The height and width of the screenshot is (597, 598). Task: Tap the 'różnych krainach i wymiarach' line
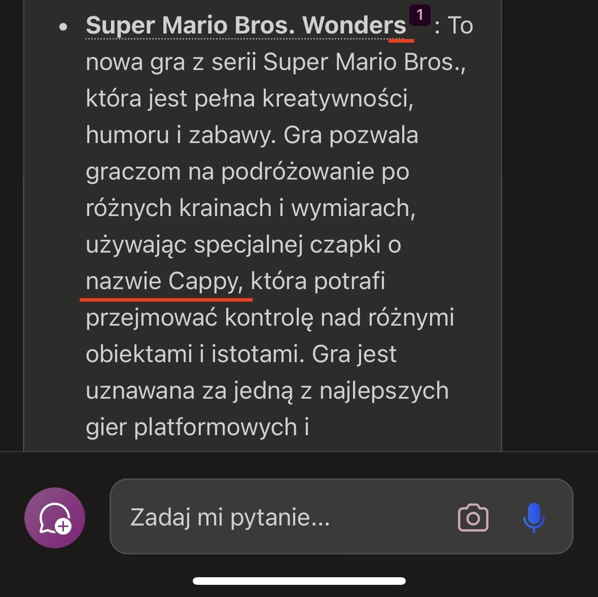click(251, 208)
